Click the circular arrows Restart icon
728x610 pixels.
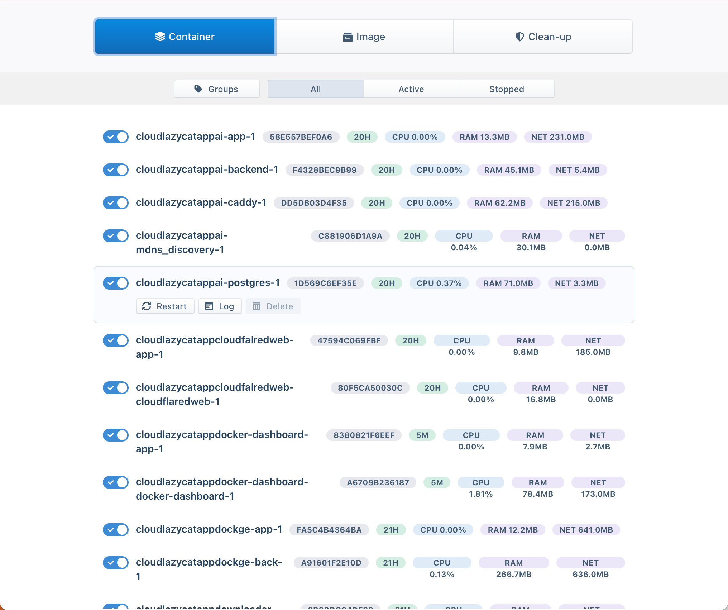point(147,306)
